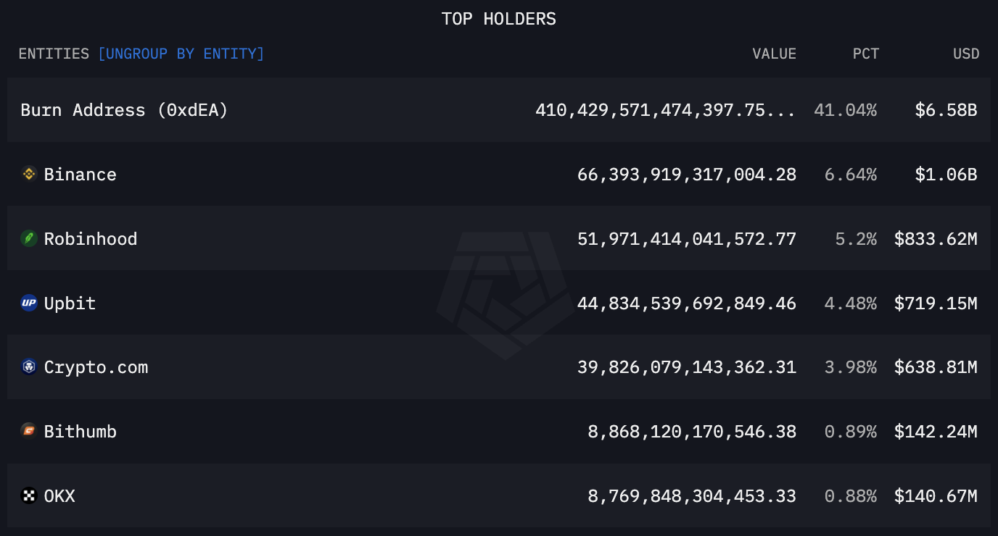998x536 pixels.
Task: Open the Burn Address (0xdEA) entity
Action: (124, 110)
